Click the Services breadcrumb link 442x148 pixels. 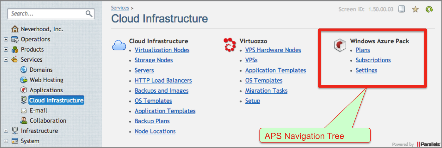point(120,8)
